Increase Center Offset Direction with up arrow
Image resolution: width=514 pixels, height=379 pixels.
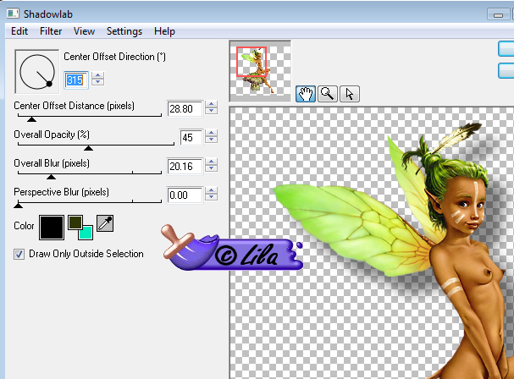tap(97, 75)
